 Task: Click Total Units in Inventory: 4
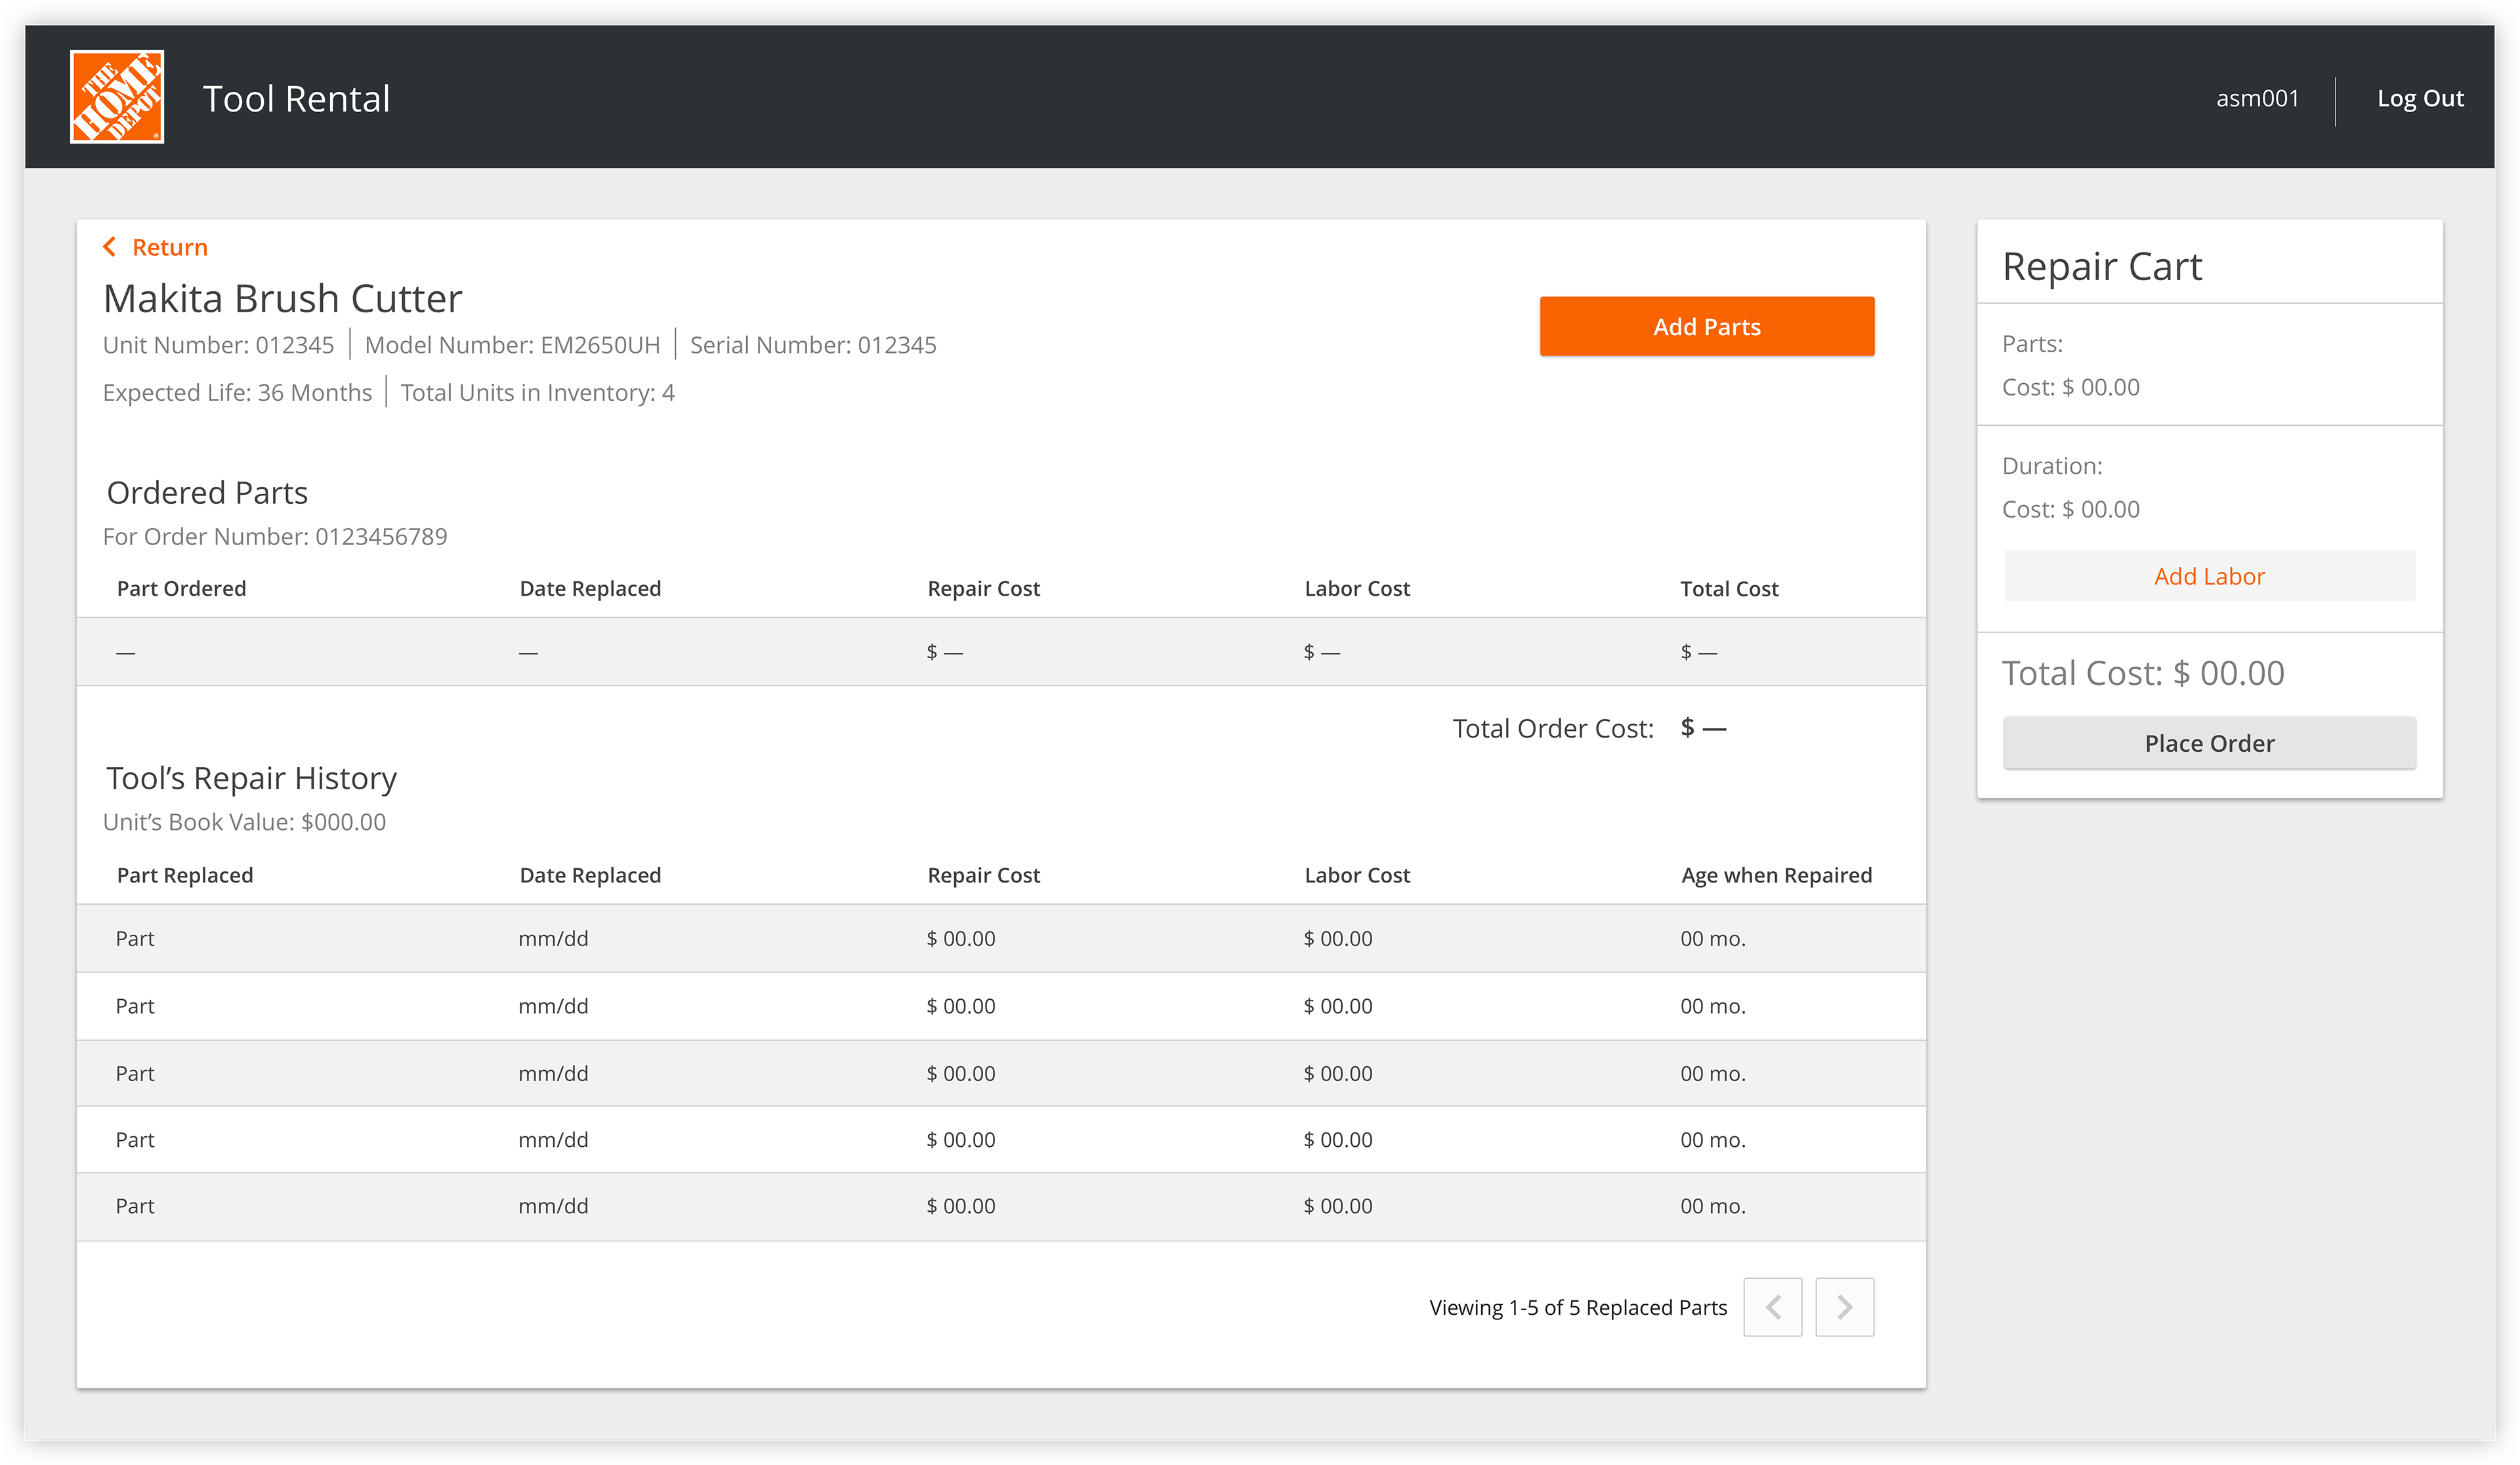click(538, 393)
